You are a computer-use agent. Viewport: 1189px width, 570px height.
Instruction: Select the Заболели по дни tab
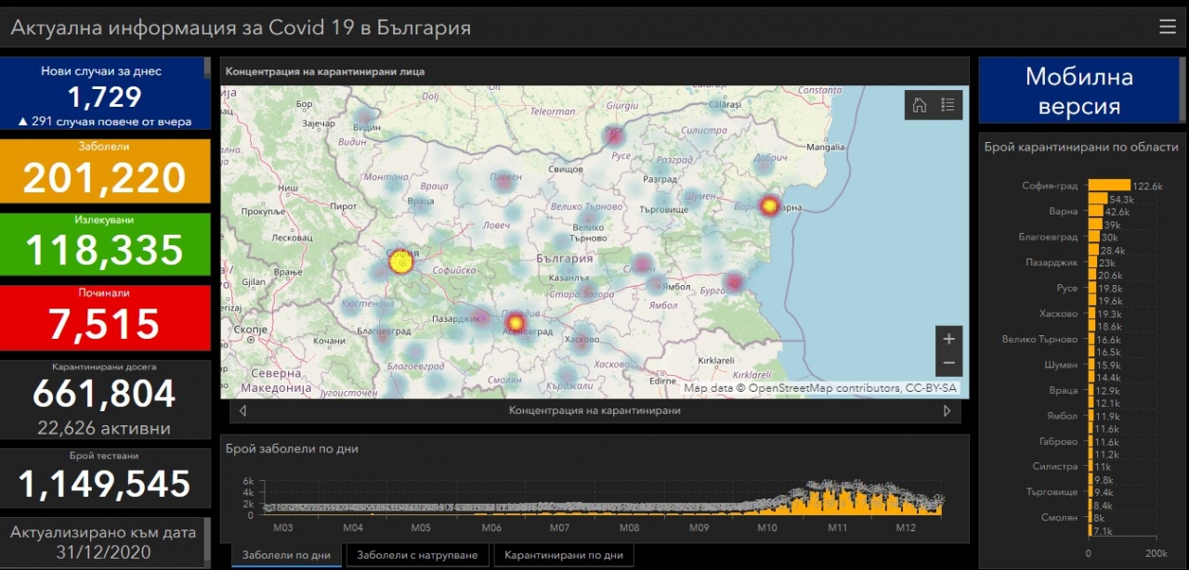pyautogui.click(x=286, y=555)
